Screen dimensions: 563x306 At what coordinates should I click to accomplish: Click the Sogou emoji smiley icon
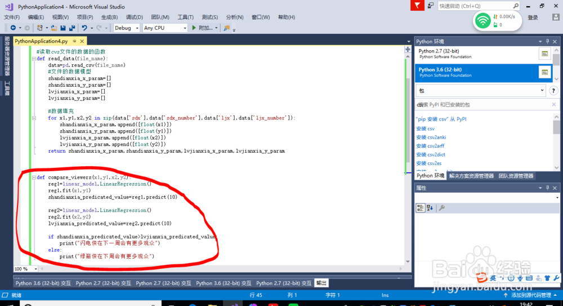(511, 278)
